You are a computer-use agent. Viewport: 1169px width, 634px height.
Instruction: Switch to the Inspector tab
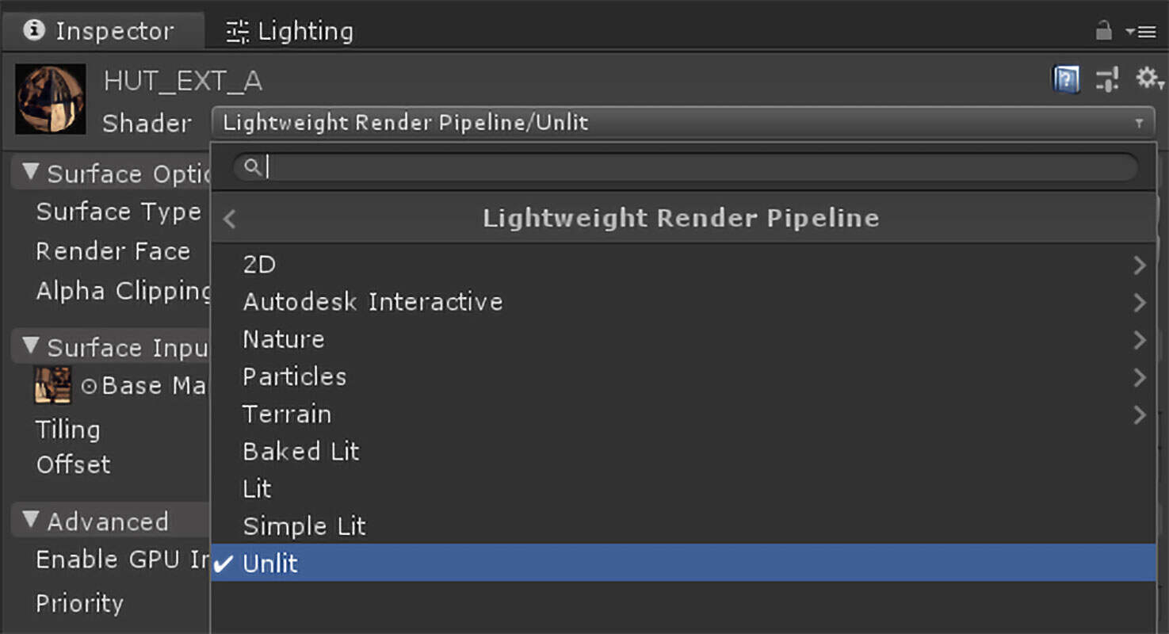click(99, 31)
